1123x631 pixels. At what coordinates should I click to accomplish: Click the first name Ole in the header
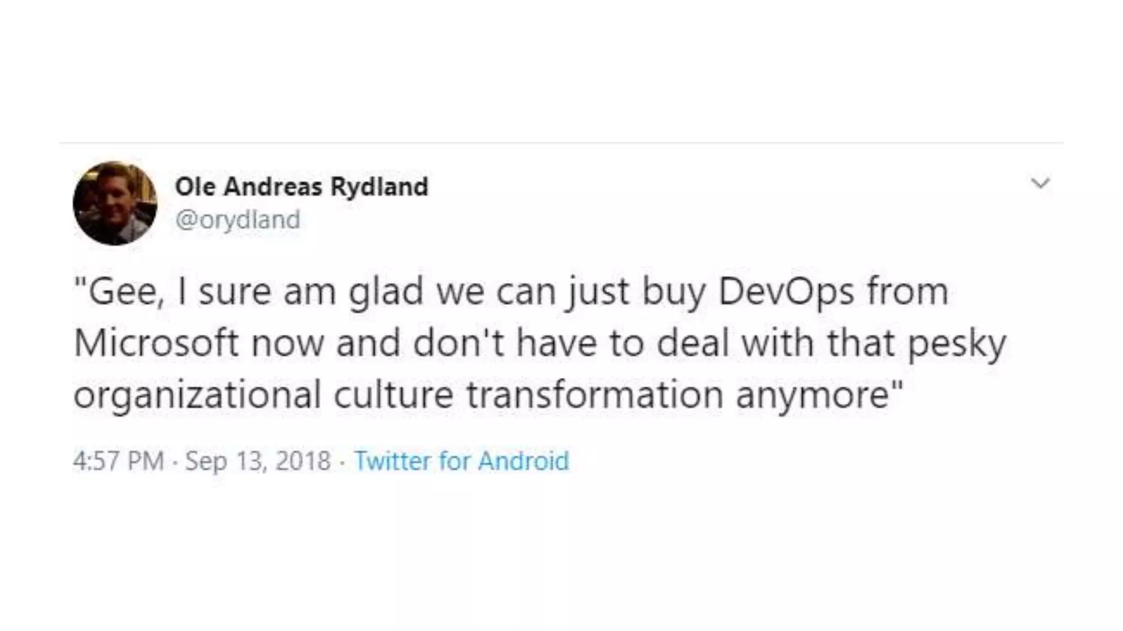(x=195, y=187)
